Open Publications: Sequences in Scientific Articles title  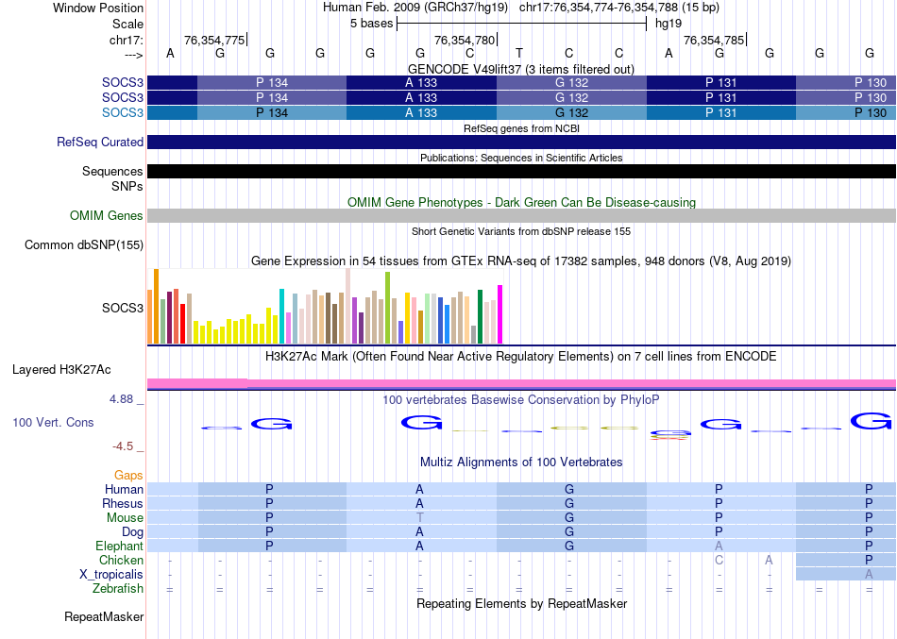click(x=521, y=158)
